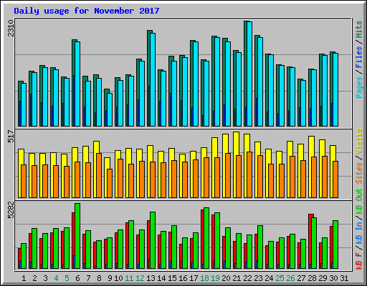367x286 pixels.
Task: Click day label "31" on the x-axis
Action: [x=344, y=278]
